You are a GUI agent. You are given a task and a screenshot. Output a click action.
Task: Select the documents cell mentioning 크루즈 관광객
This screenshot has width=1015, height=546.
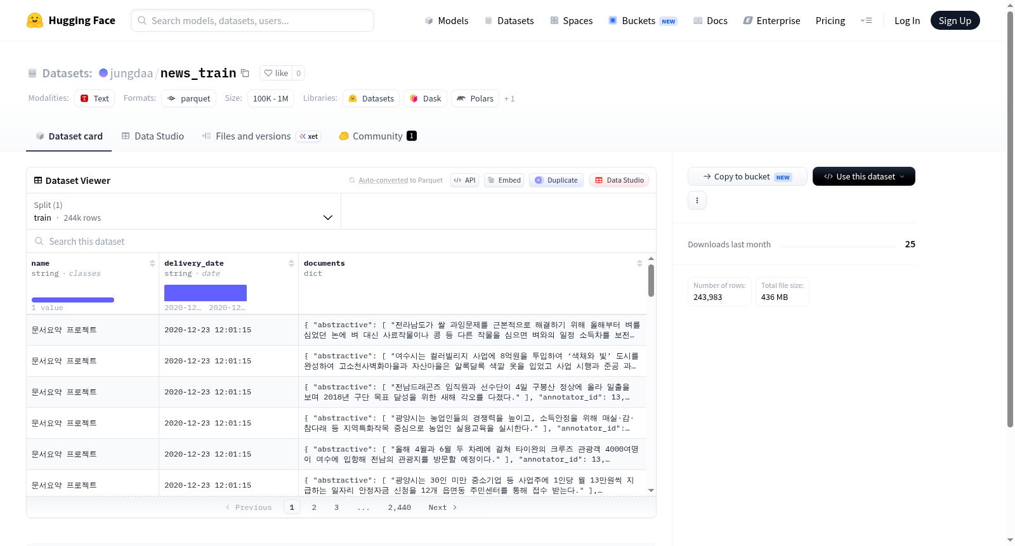[472, 454]
